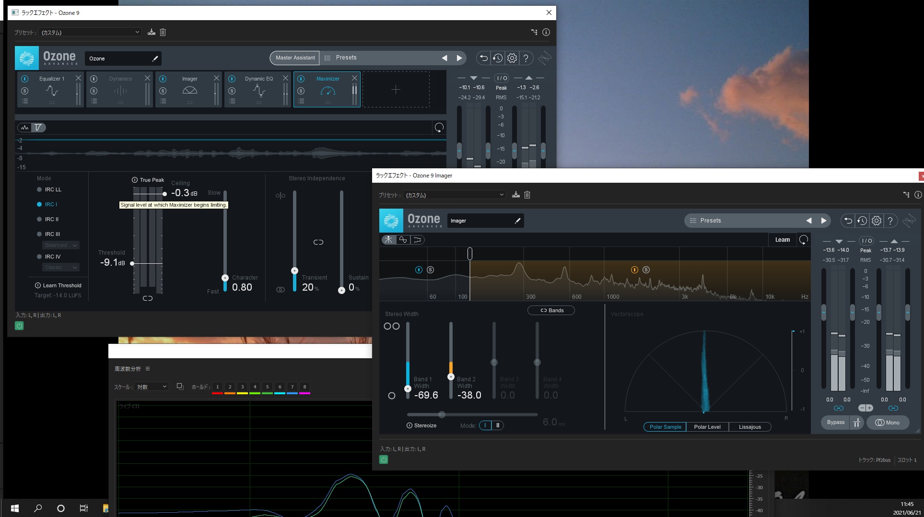The width and height of the screenshot is (924, 517).
Task: Select the Equalizer 1 module
Action: tap(51, 90)
